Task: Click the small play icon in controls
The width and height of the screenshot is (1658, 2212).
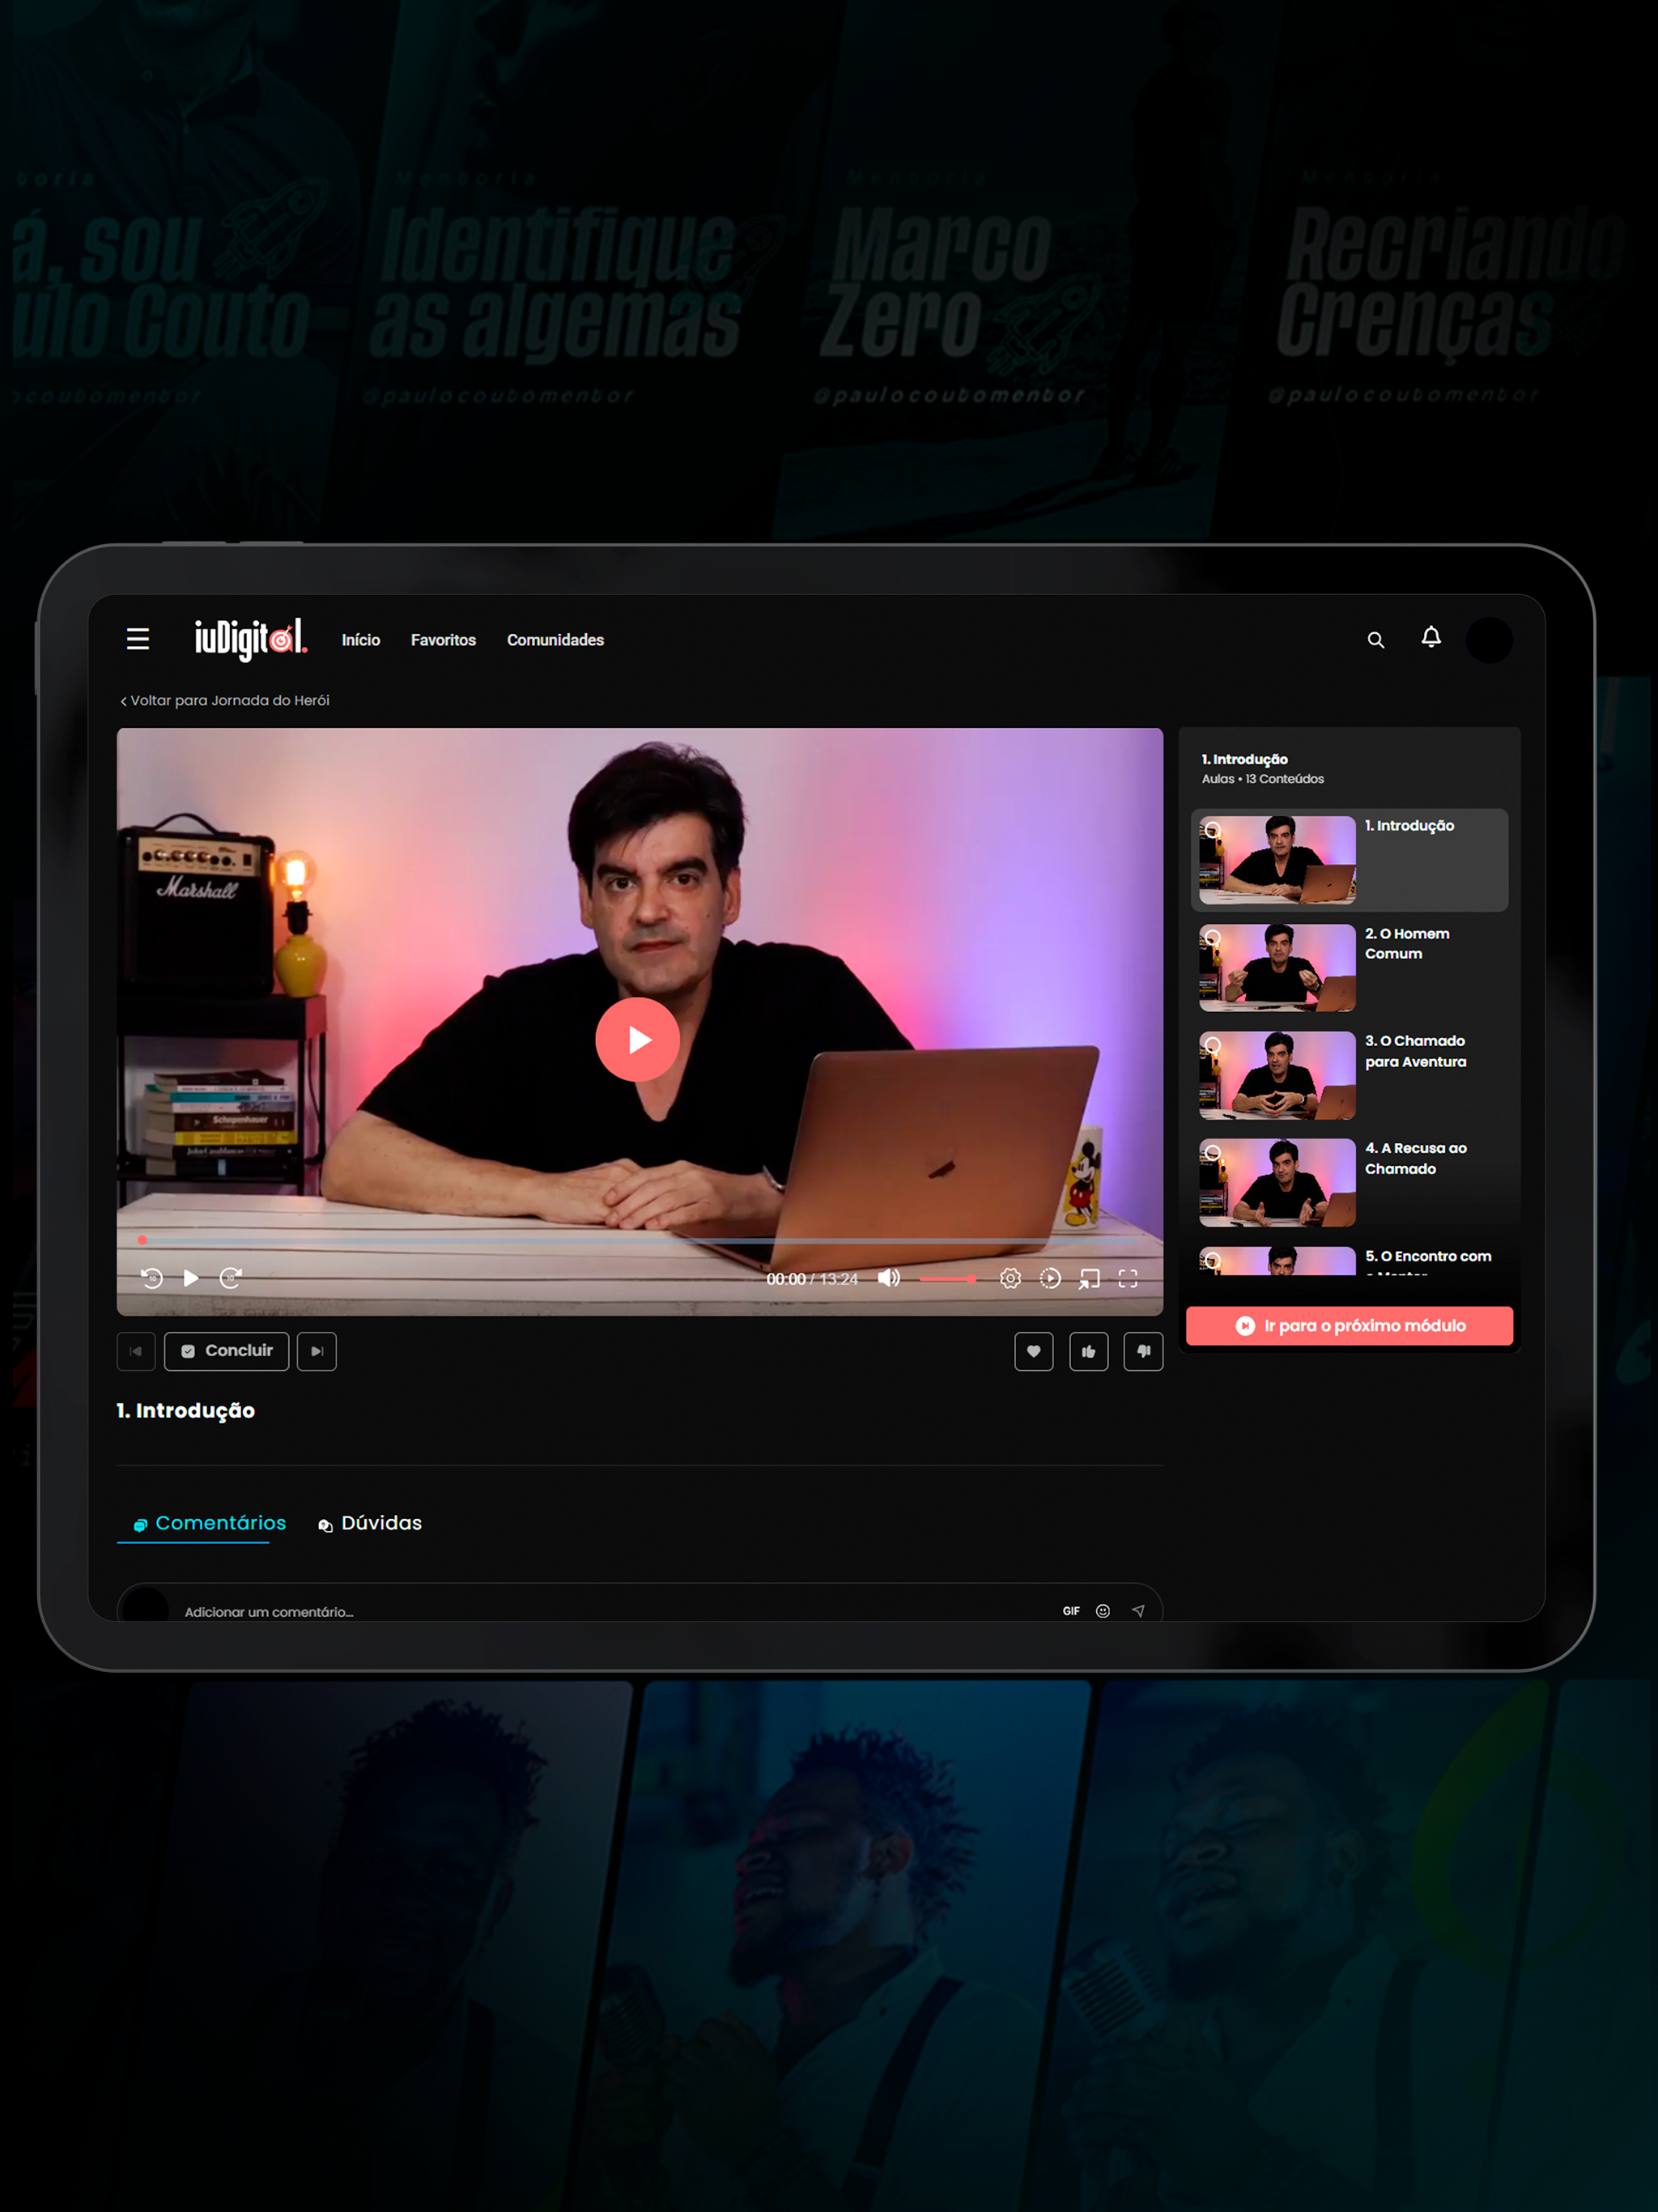Action: click(191, 1278)
